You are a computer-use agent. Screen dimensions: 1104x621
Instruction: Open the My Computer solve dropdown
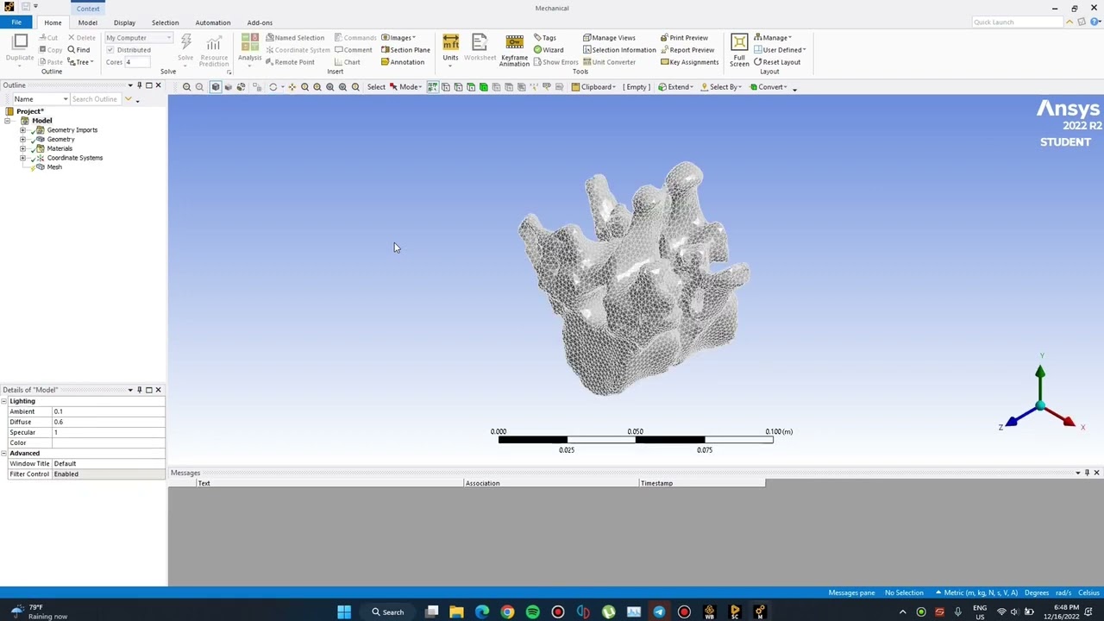point(139,38)
